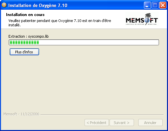Click the 'Installation en cours' heading

click(x=25, y=15)
